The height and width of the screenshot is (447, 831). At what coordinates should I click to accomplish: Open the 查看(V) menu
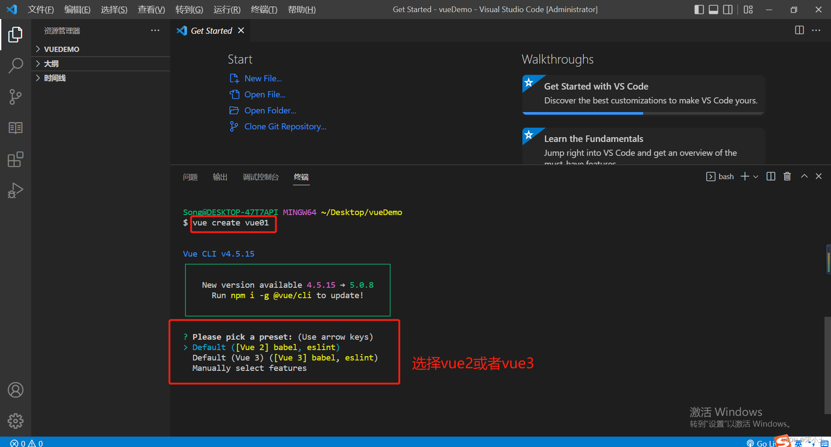(x=151, y=10)
